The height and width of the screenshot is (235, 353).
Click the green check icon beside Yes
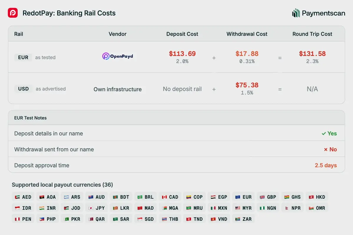324,133
